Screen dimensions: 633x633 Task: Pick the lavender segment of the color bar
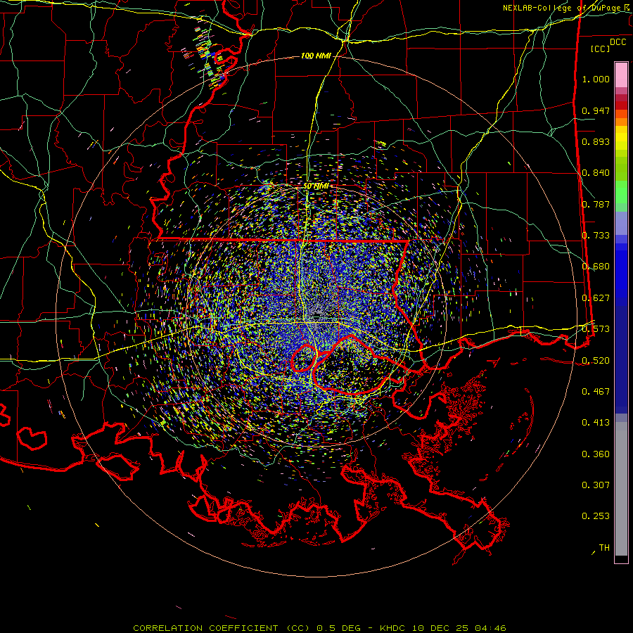coord(621,223)
